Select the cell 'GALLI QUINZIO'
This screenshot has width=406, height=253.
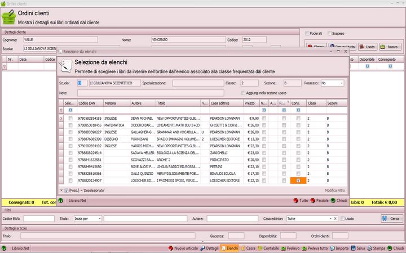click(143, 174)
